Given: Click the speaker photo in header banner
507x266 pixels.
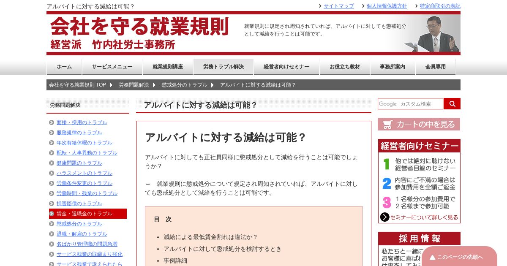Looking at the screenshot, I should 432,34.
